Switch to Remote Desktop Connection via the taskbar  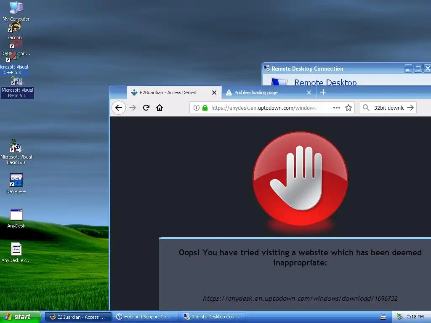(213, 317)
